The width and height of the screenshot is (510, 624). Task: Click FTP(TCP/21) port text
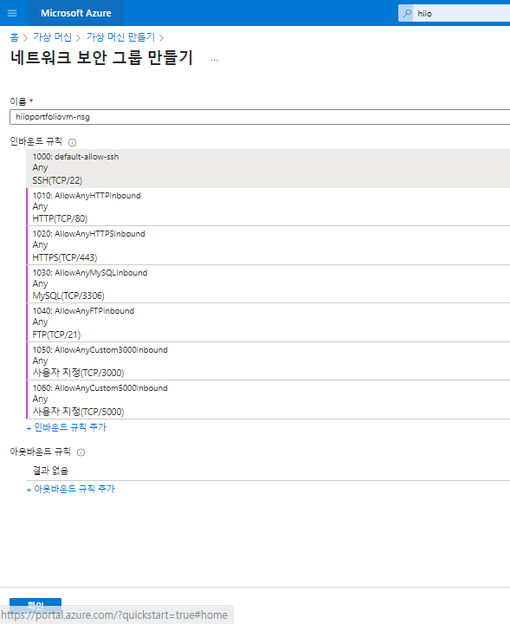tap(56, 335)
